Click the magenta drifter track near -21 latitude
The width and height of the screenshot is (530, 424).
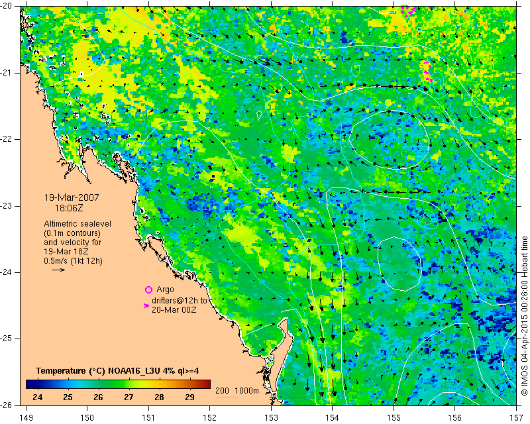tap(427, 72)
